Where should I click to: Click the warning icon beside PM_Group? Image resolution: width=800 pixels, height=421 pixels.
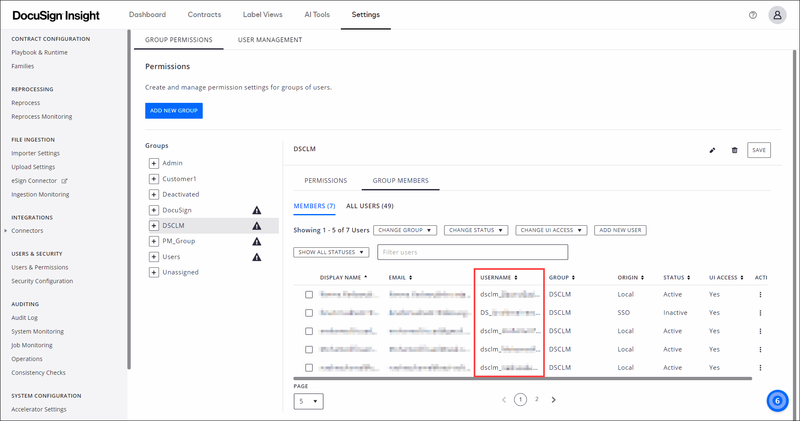(257, 242)
